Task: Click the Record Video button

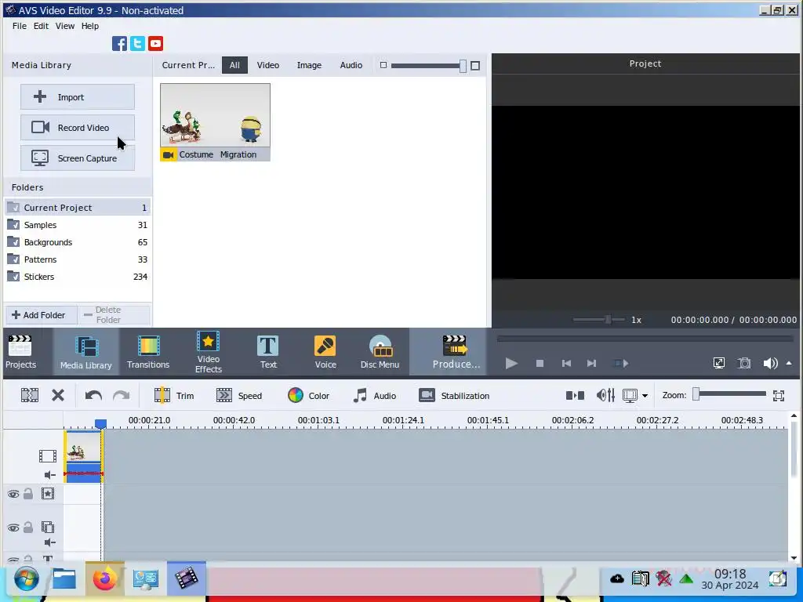Action: pyautogui.click(x=78, y=128)
